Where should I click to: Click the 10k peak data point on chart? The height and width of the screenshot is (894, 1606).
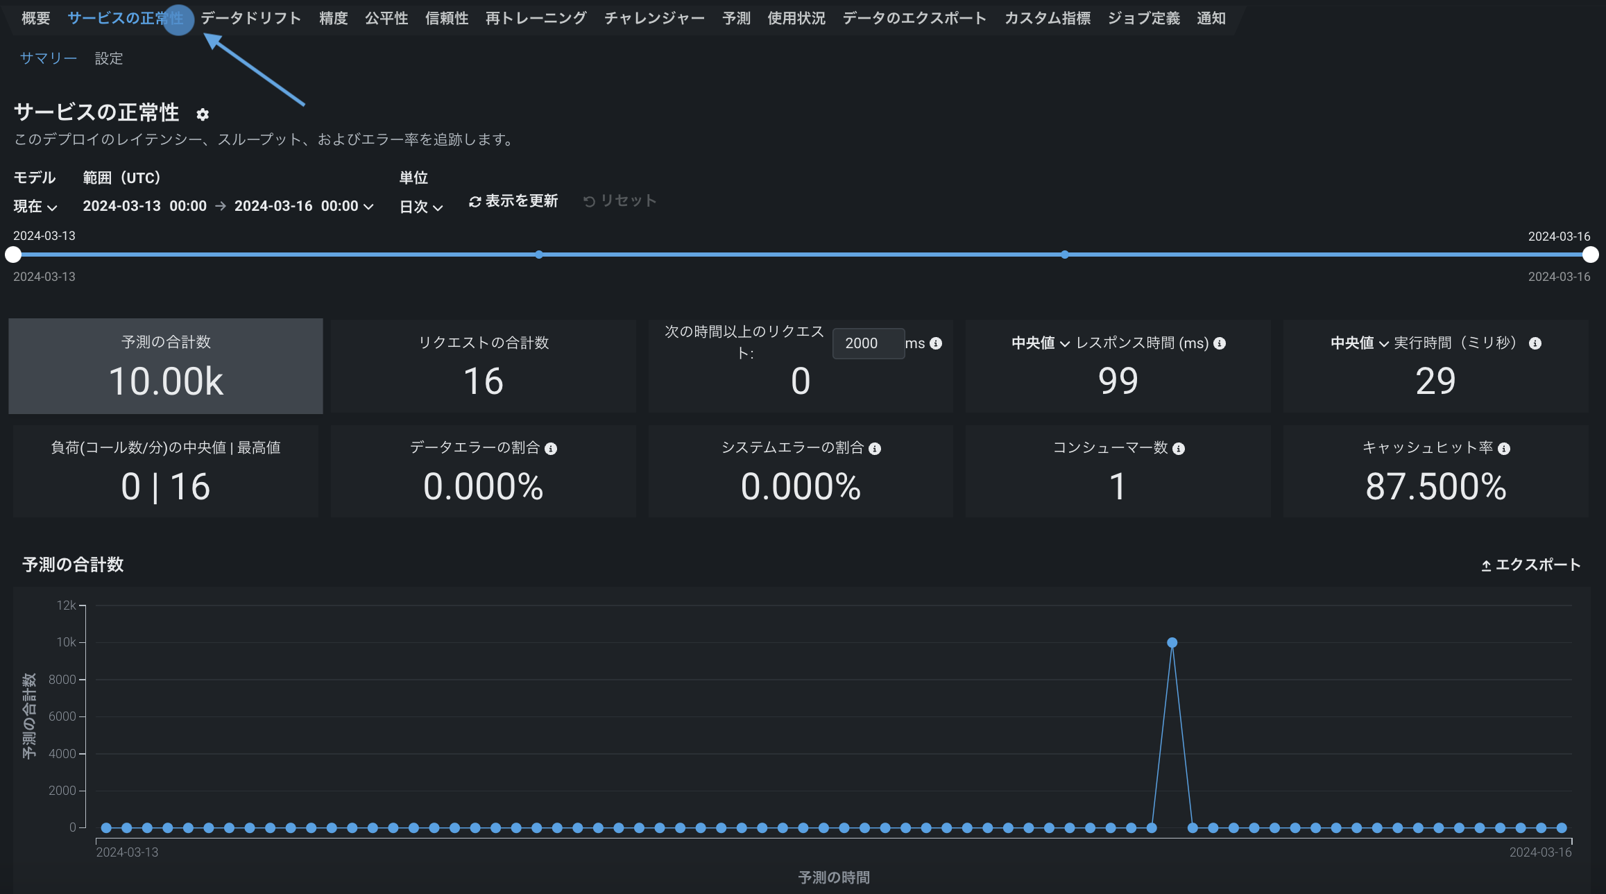[1172, 643]
